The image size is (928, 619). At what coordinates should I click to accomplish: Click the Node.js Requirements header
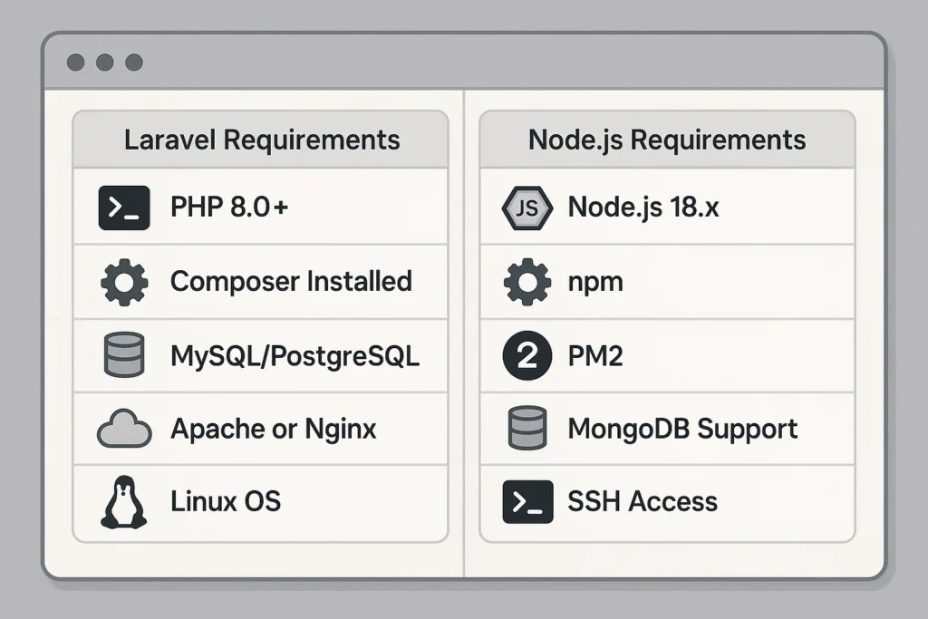pos(667,140)
